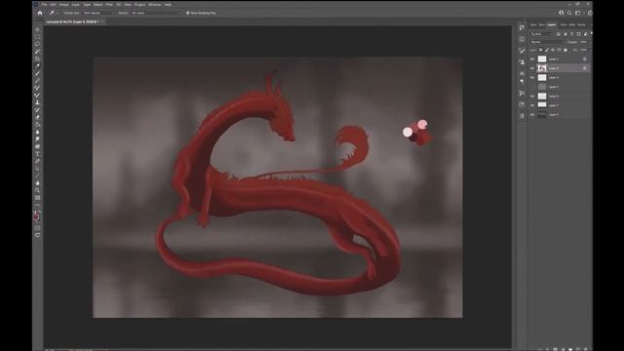Viewport: 624px width, 351px height.
Task: Lock layer position with the move lock icon
Action: 553,50
